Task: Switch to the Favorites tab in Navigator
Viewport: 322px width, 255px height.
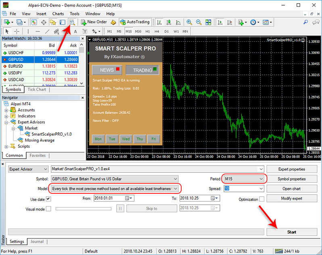Action: point(38,155)
